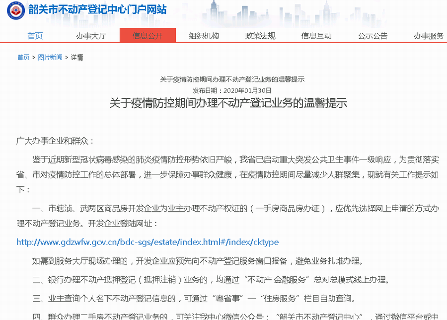Go to 首页 in the breadcrumb

point(23,57)
